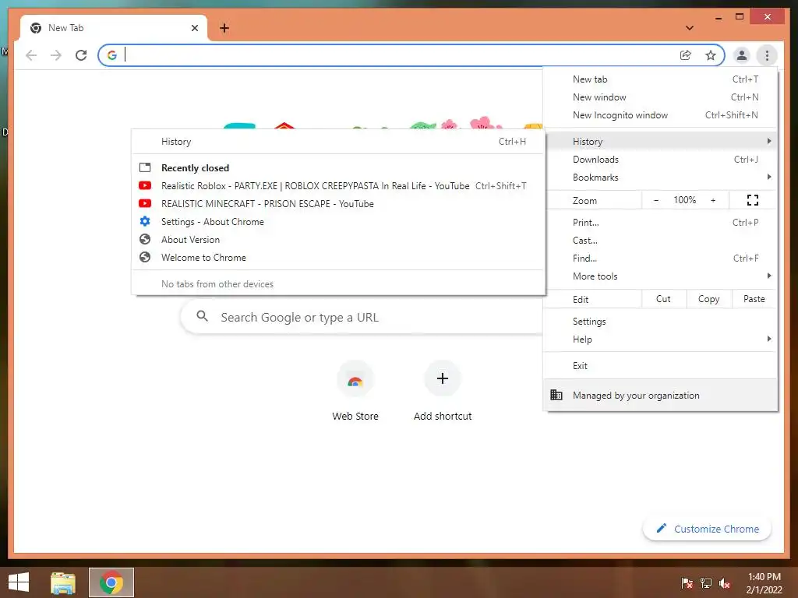Screen dimensions: 798x598
Task: Select Find... menu entry
Action: tap(660, 258)
